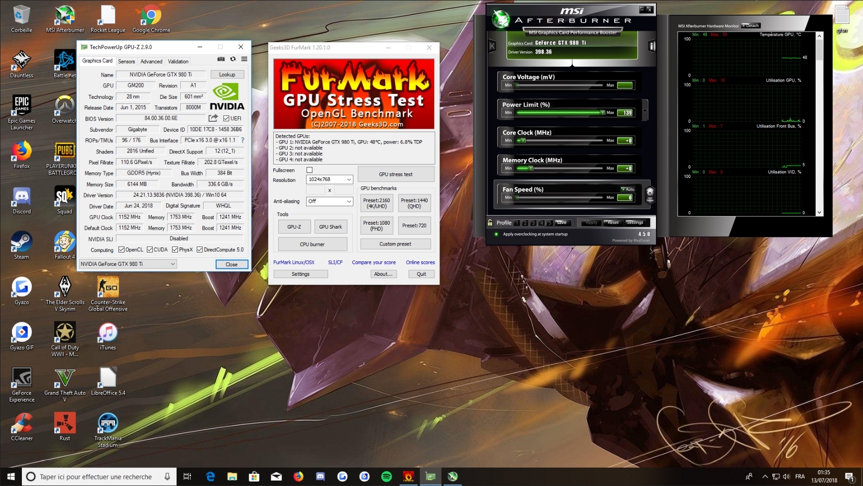Share BIOS using export arrow icon
863x486 pixels.
coord(213,118)
